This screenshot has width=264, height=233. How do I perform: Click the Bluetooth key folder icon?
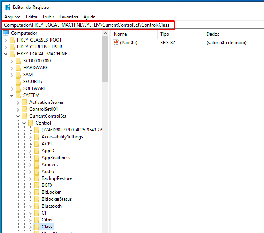(x=37, y=206)
